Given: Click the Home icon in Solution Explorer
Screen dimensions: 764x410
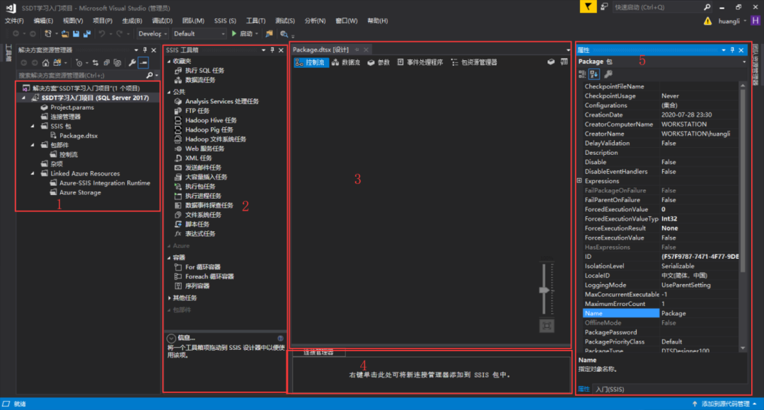Looking at the screenshot, I should 46,63.
